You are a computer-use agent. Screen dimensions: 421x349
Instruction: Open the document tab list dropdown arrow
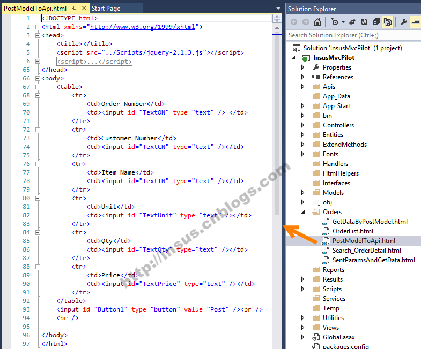coord(278,9)
